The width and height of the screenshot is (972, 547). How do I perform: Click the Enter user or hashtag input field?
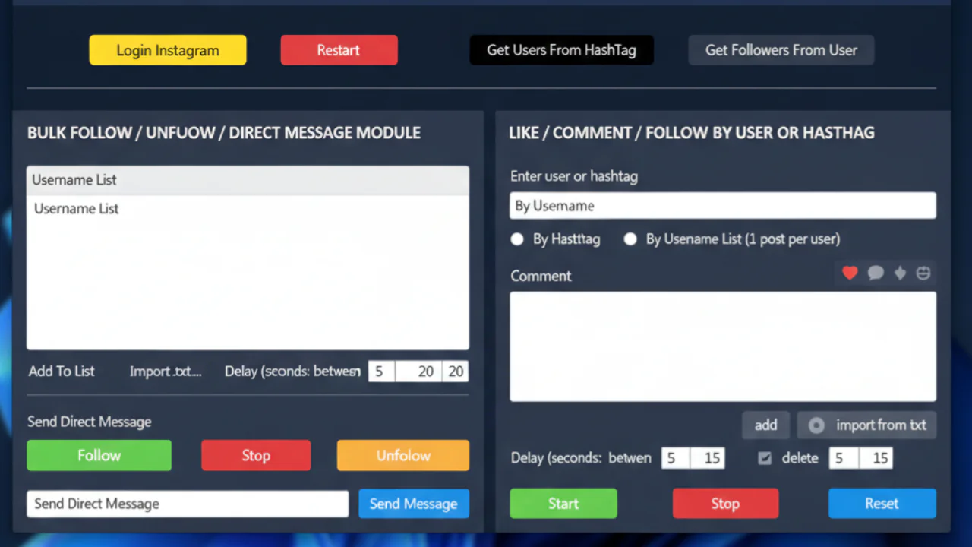tap(722, 205)
